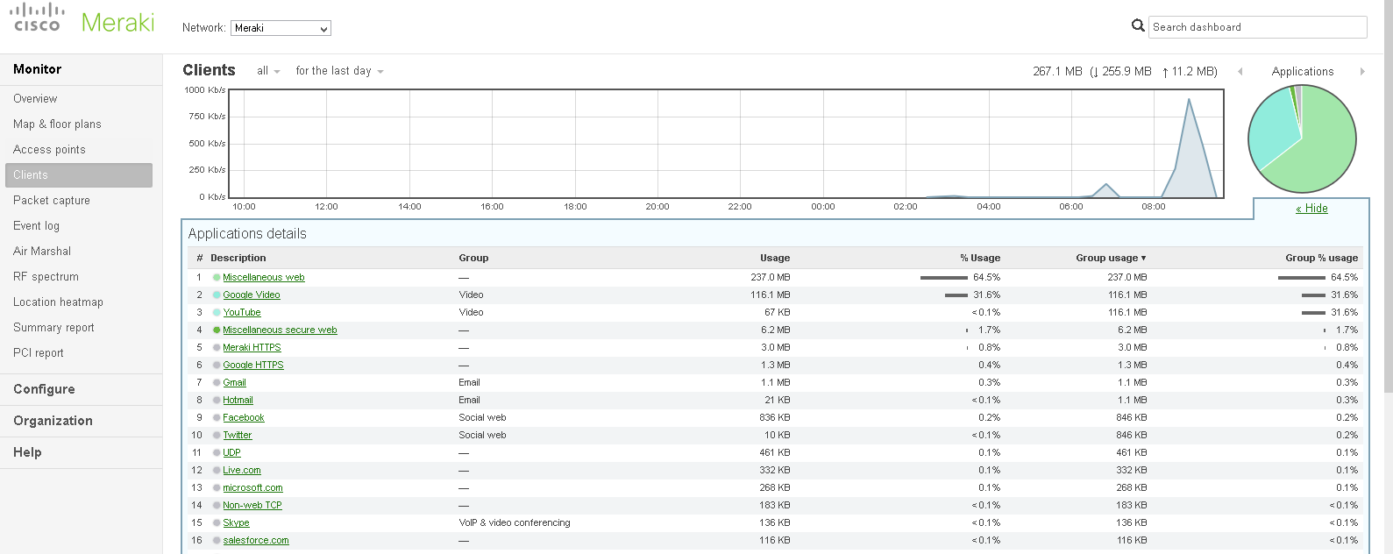
Task: Expand the Configure section
Action: [44, 389]
